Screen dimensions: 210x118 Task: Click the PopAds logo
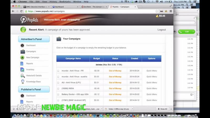click(29, 20)
